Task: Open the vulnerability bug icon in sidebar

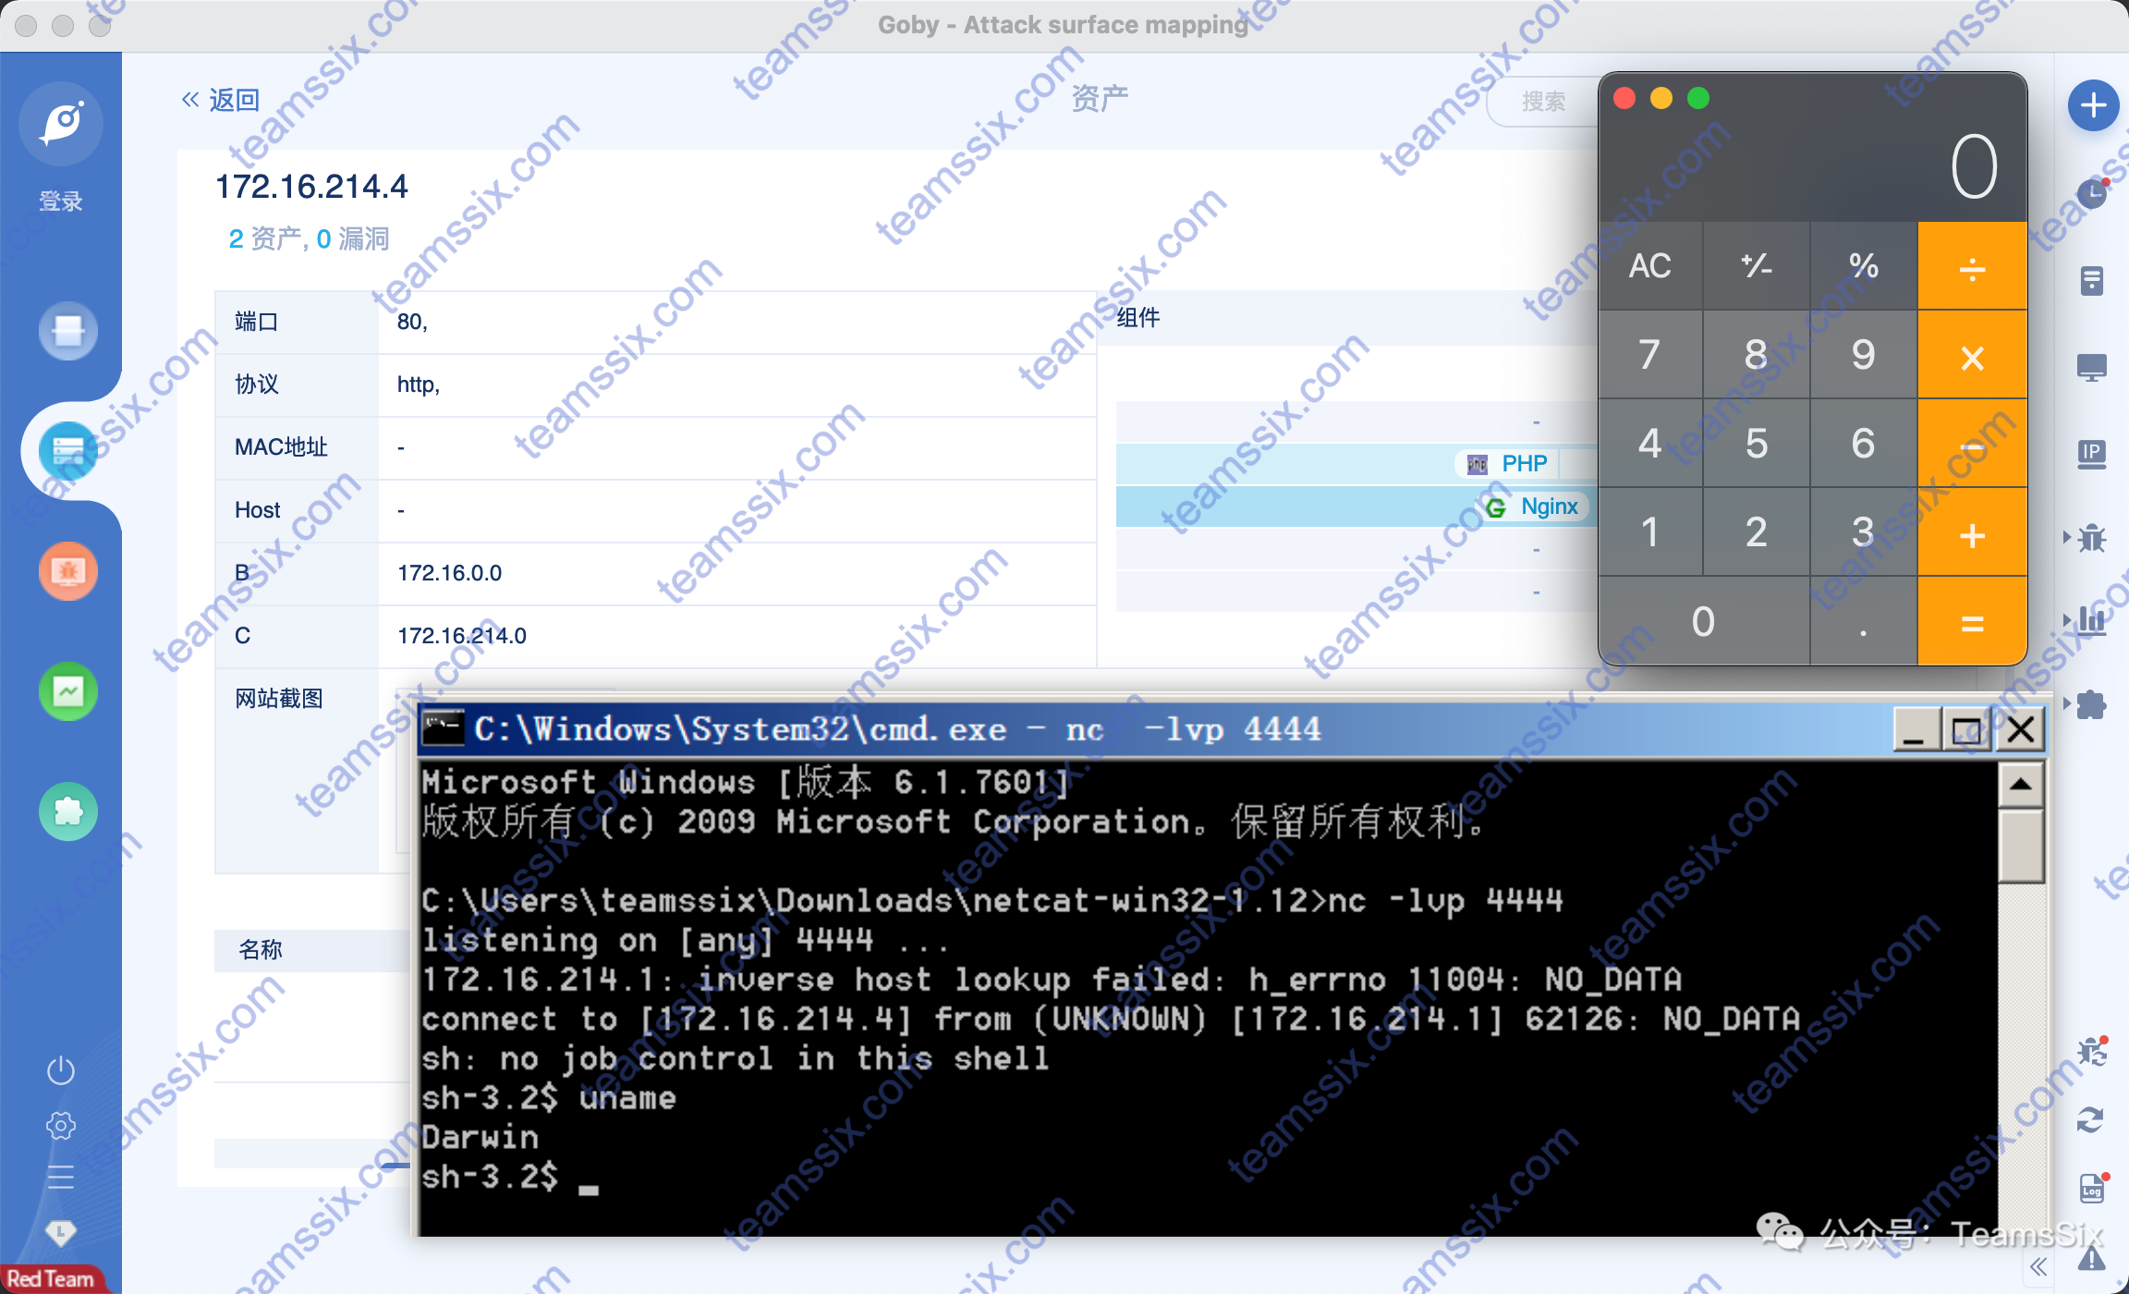Action: (x=67, y=571)
